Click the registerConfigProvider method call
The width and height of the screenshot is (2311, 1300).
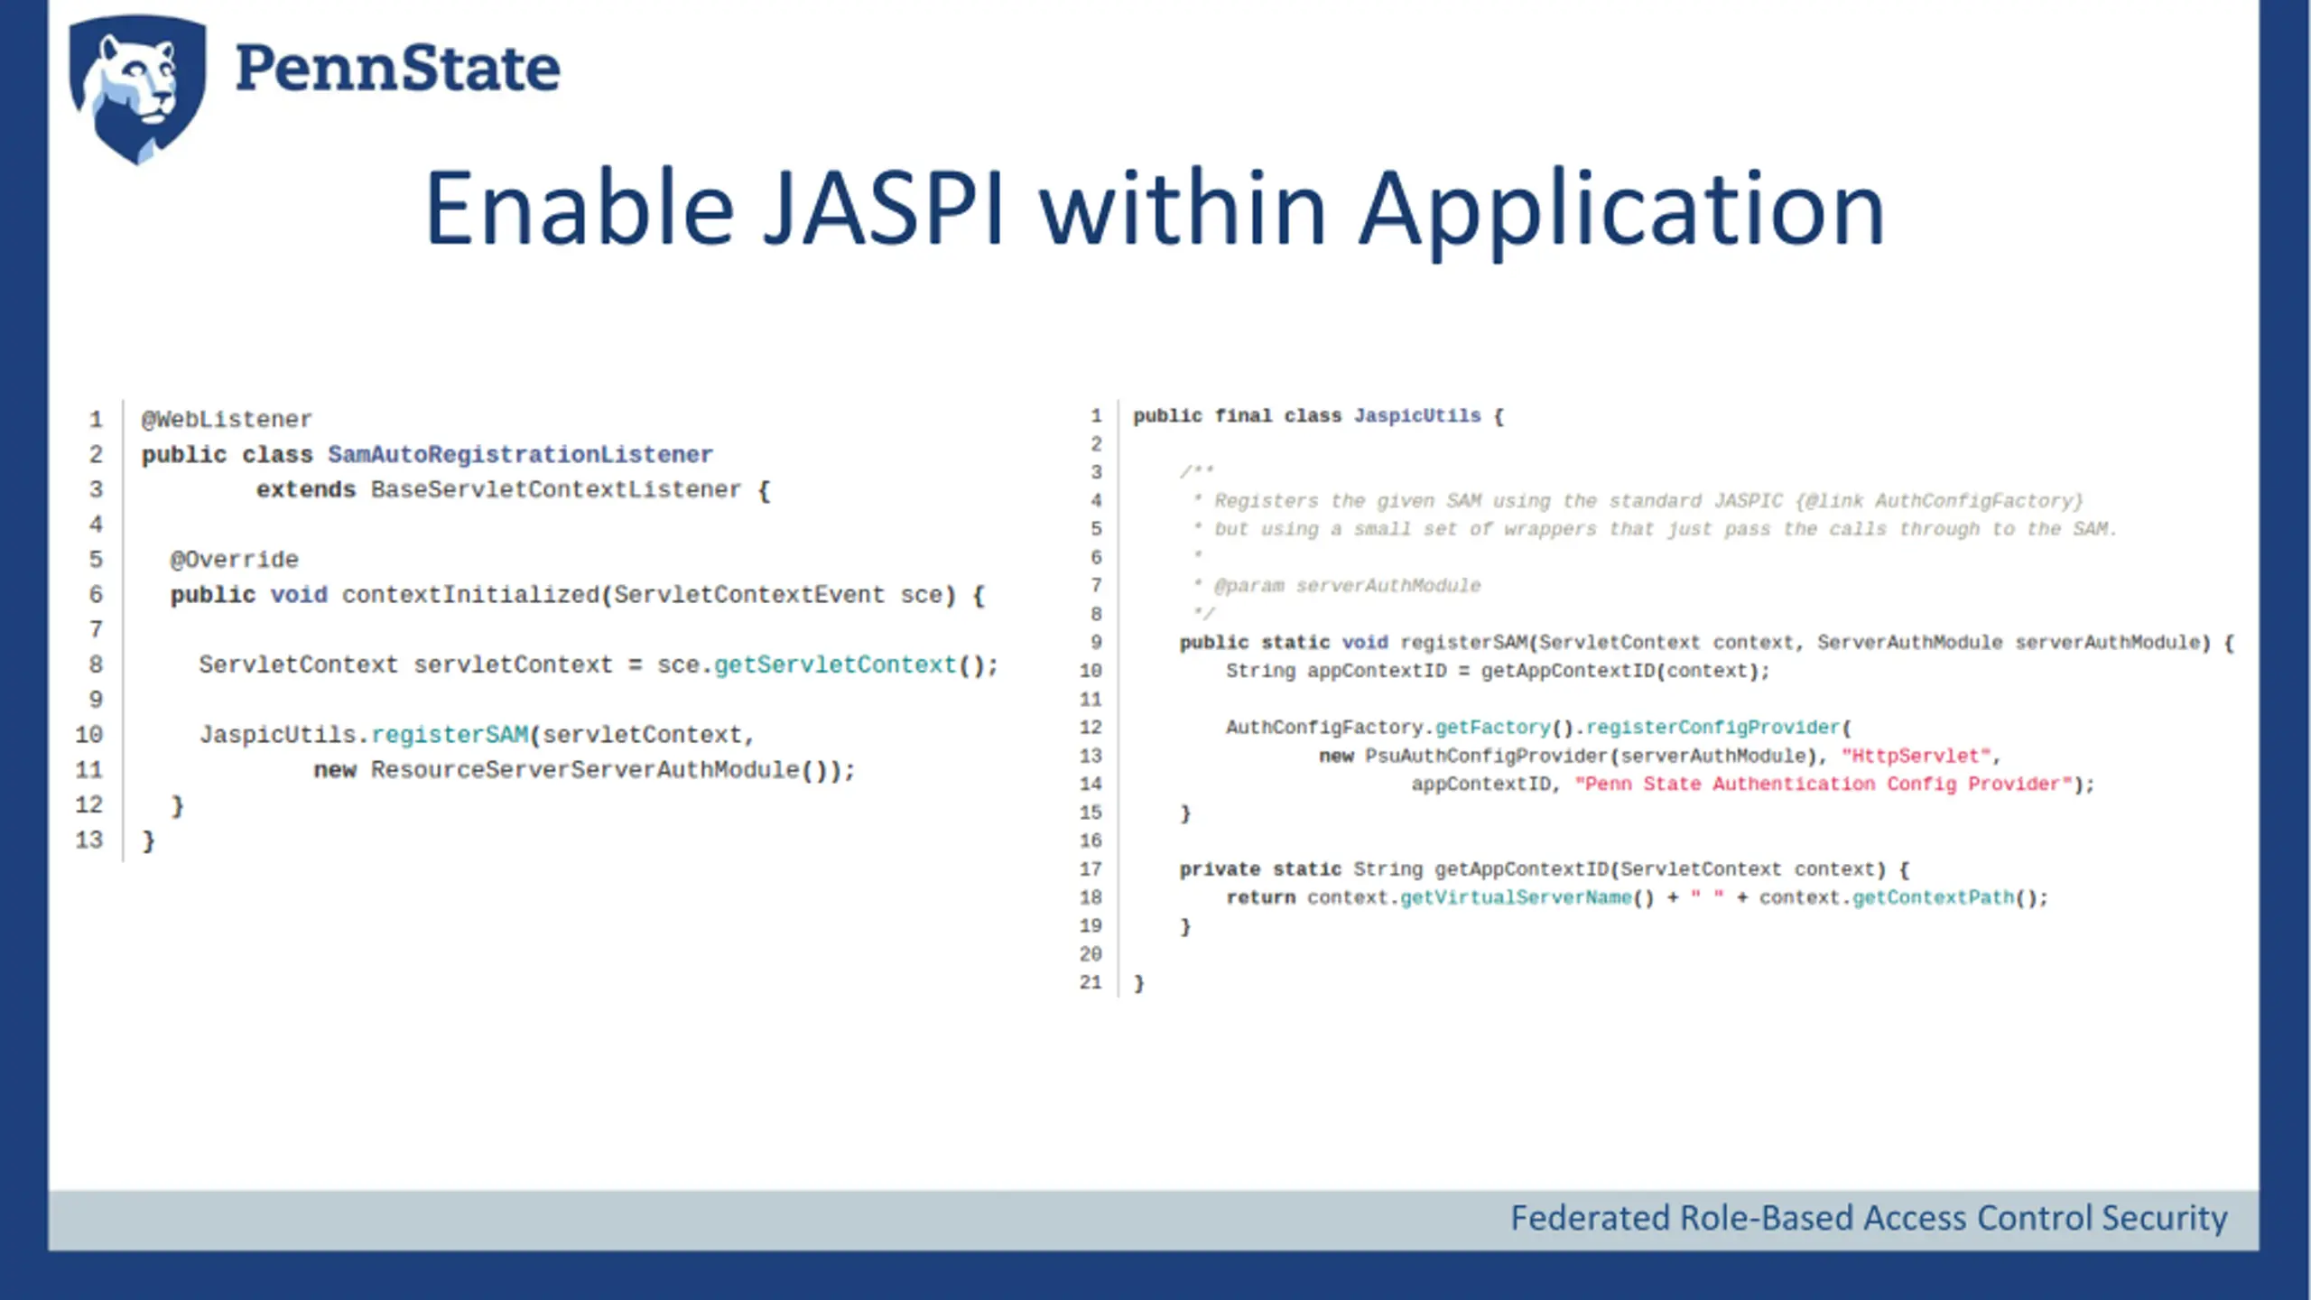coord(1712,728)
